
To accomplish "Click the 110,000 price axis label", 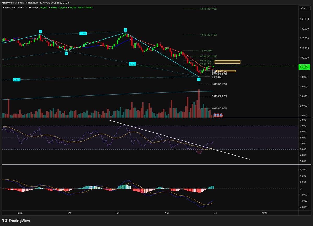I will [x=305, y=48].
